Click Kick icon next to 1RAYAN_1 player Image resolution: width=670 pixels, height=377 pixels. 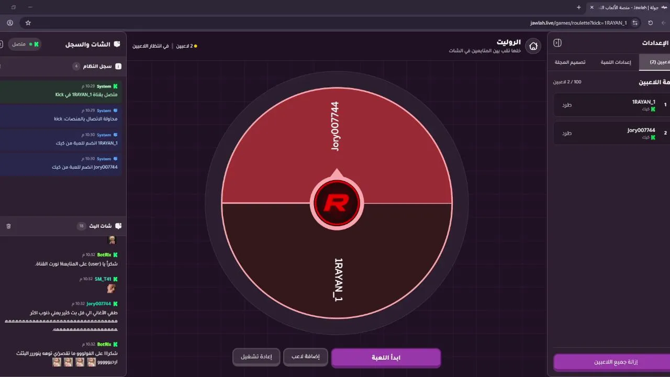(x=653, y=109)
